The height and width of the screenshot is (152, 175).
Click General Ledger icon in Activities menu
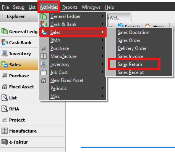44,16
